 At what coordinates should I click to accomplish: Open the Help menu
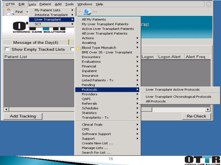(99, 4)
